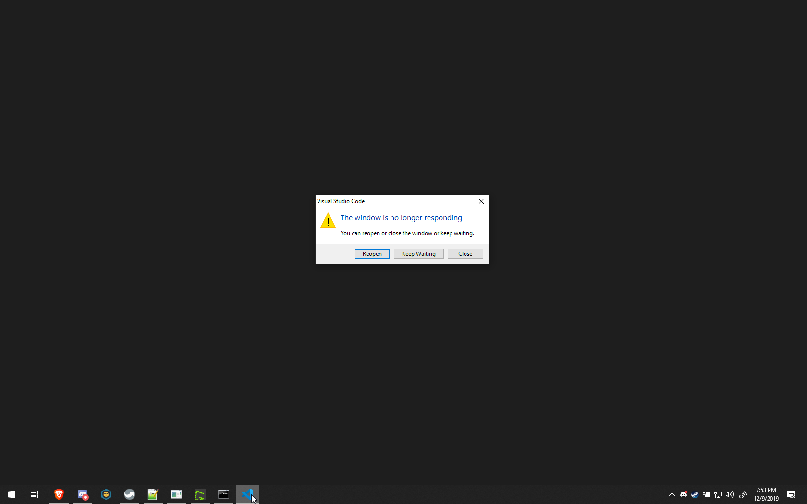Check battery status in the system tray

tap(706, 494)
